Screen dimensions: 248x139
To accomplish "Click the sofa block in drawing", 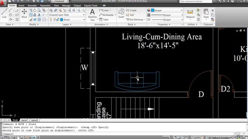I will 137,81.
